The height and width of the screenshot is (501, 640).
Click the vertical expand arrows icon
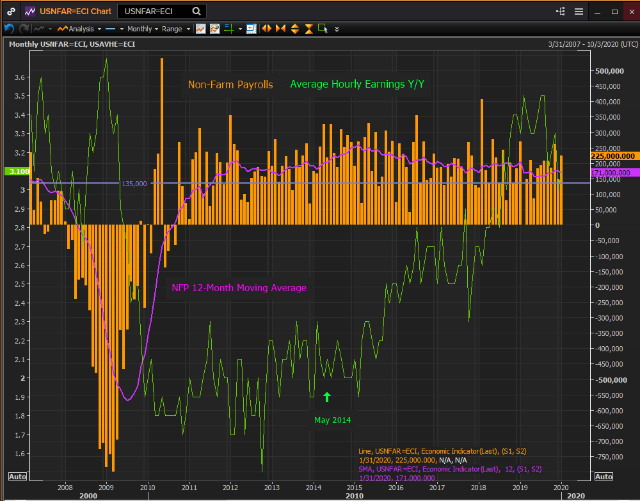[x=295, y=29]
